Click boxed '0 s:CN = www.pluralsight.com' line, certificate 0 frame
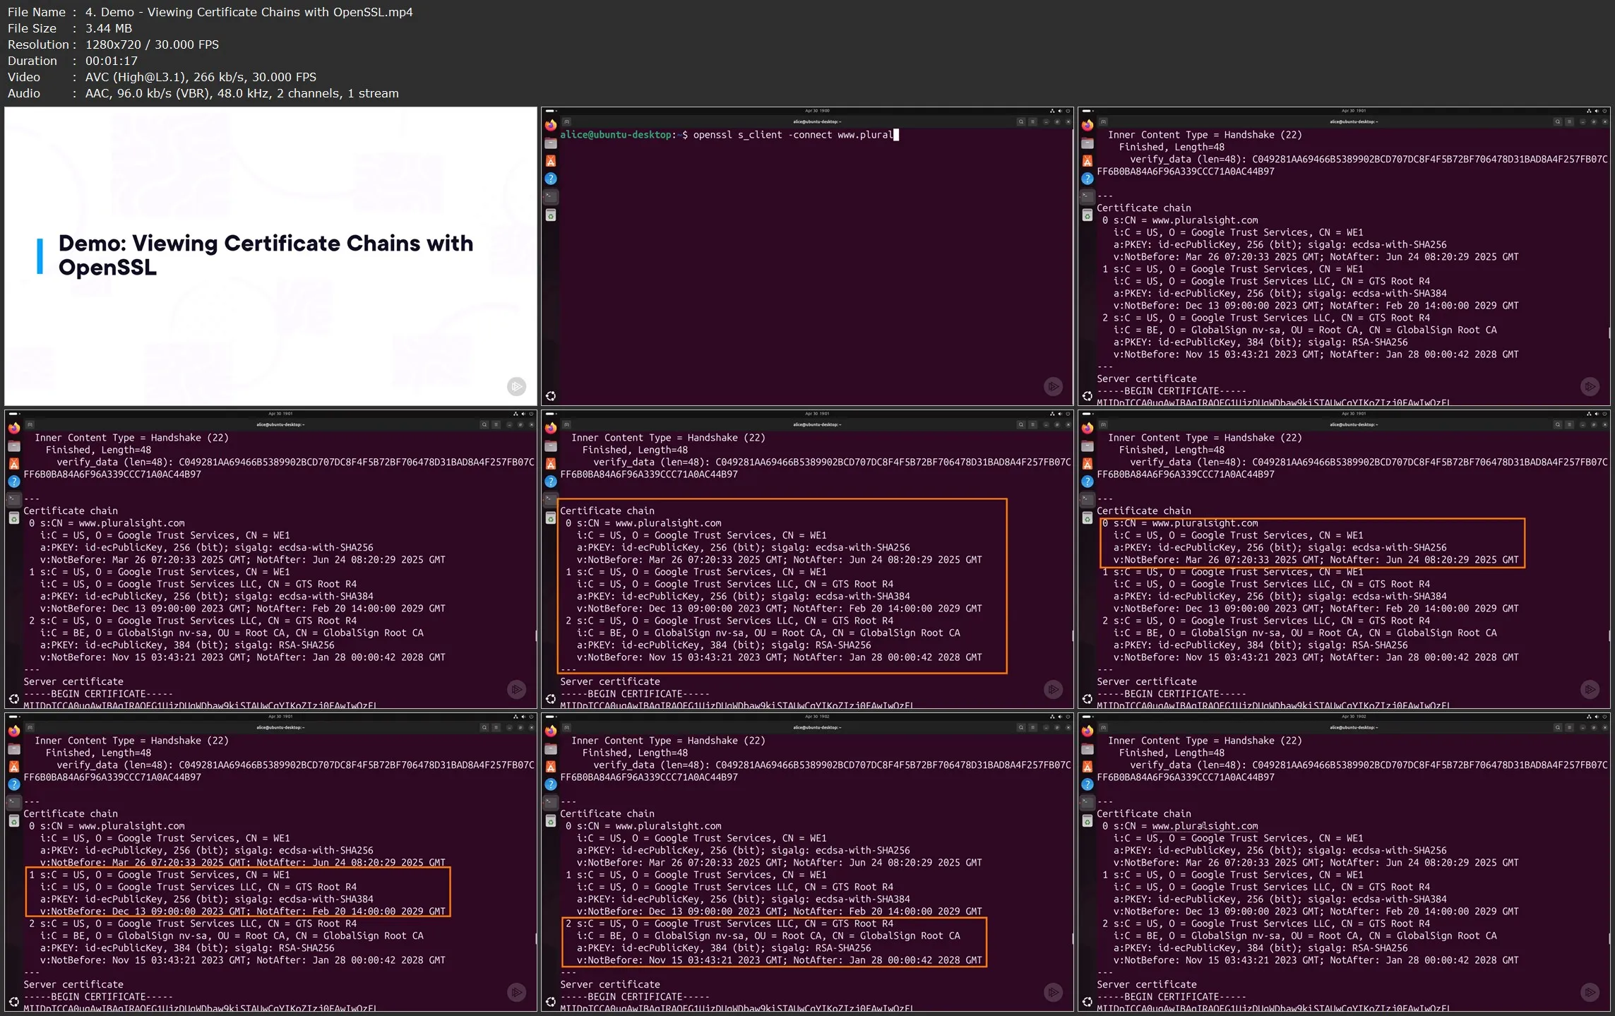The width and height of the screenshot is (1615, 1016). [1180, 523]
